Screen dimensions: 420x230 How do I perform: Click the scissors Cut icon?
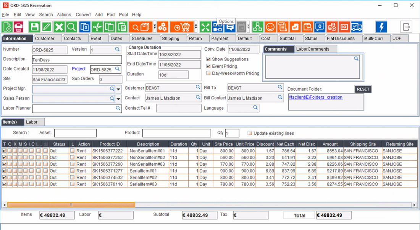click(x=97, y=27)
